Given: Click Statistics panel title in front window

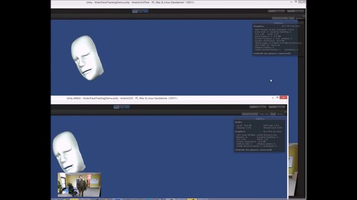Looking at the screenshot, I should pos(260,119).
